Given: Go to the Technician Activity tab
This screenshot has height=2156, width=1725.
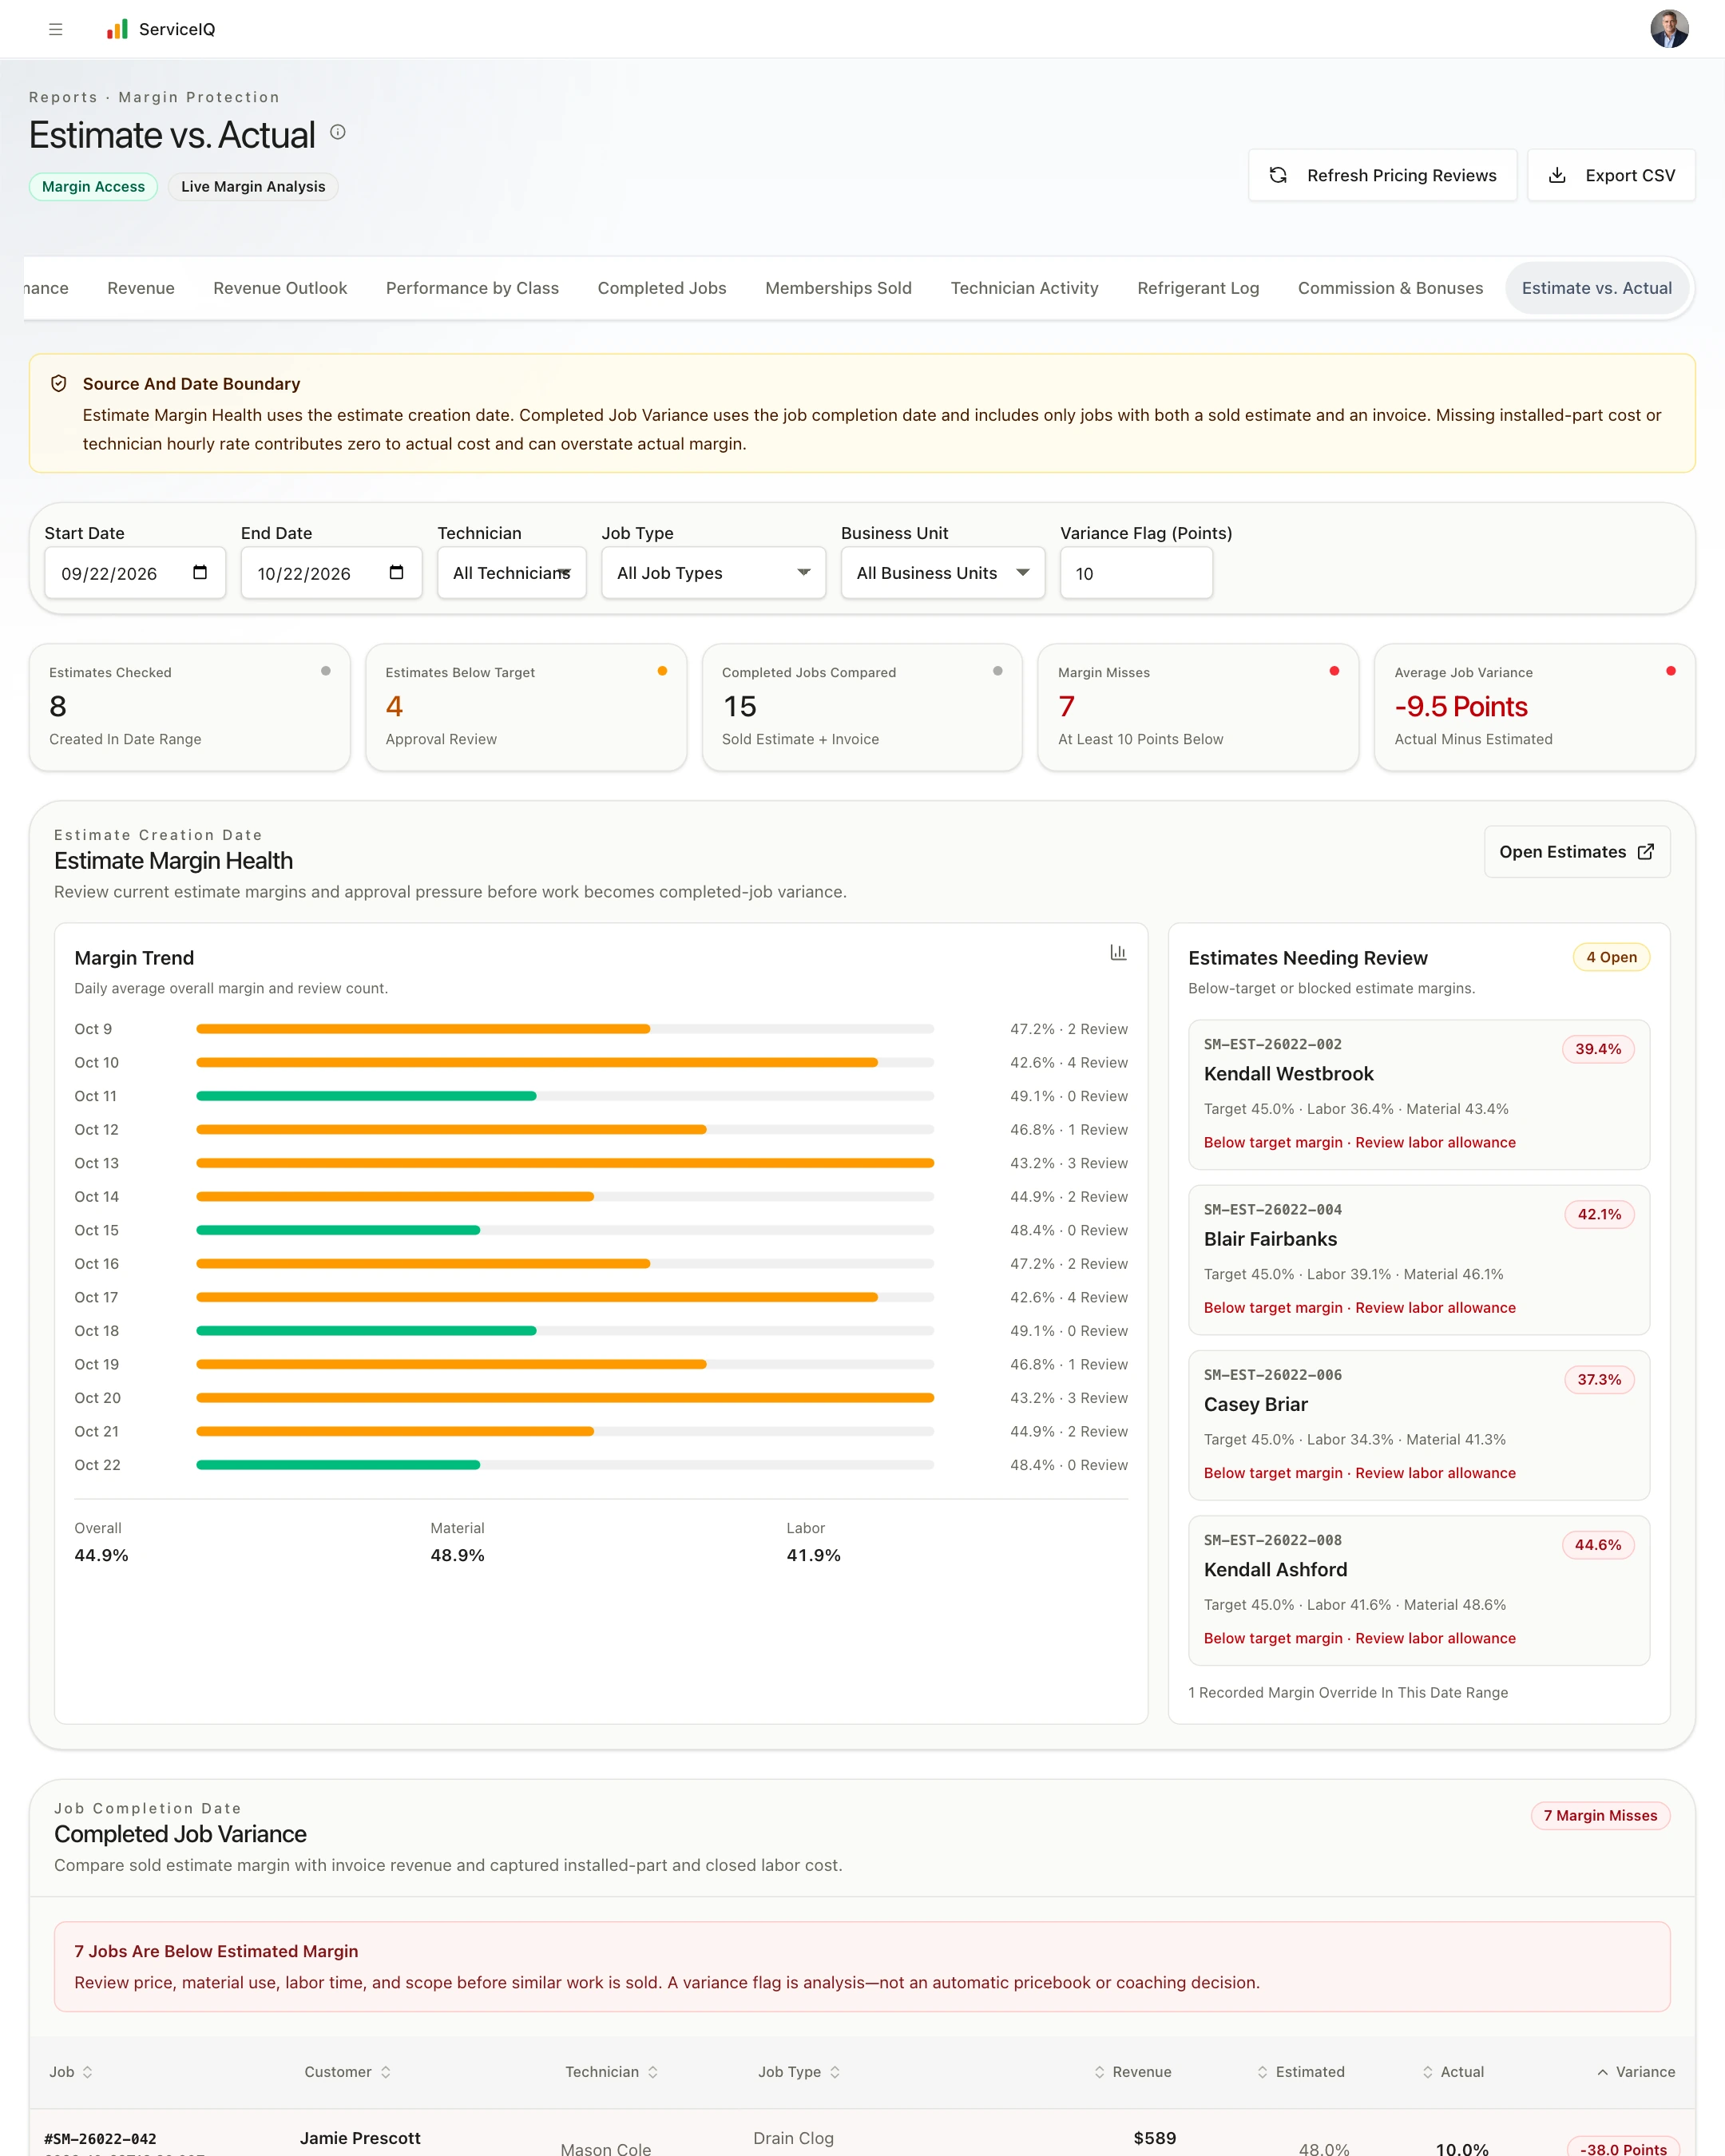Looking at the screenshot, I should pos(1024,288).
